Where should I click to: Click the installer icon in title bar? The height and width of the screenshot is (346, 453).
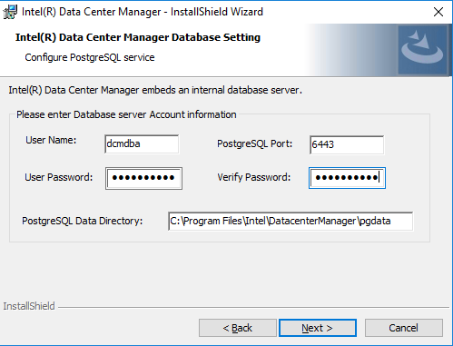(x=10, y=12)
